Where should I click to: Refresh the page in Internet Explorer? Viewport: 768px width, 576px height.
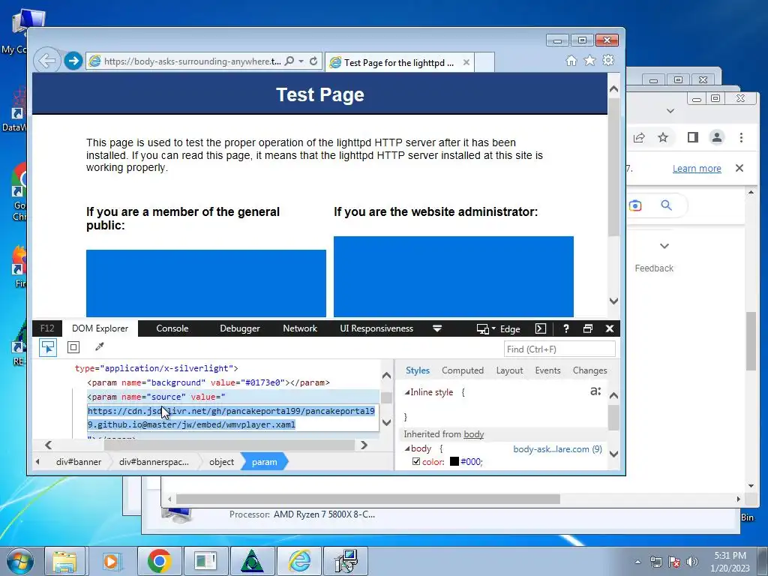313,61
